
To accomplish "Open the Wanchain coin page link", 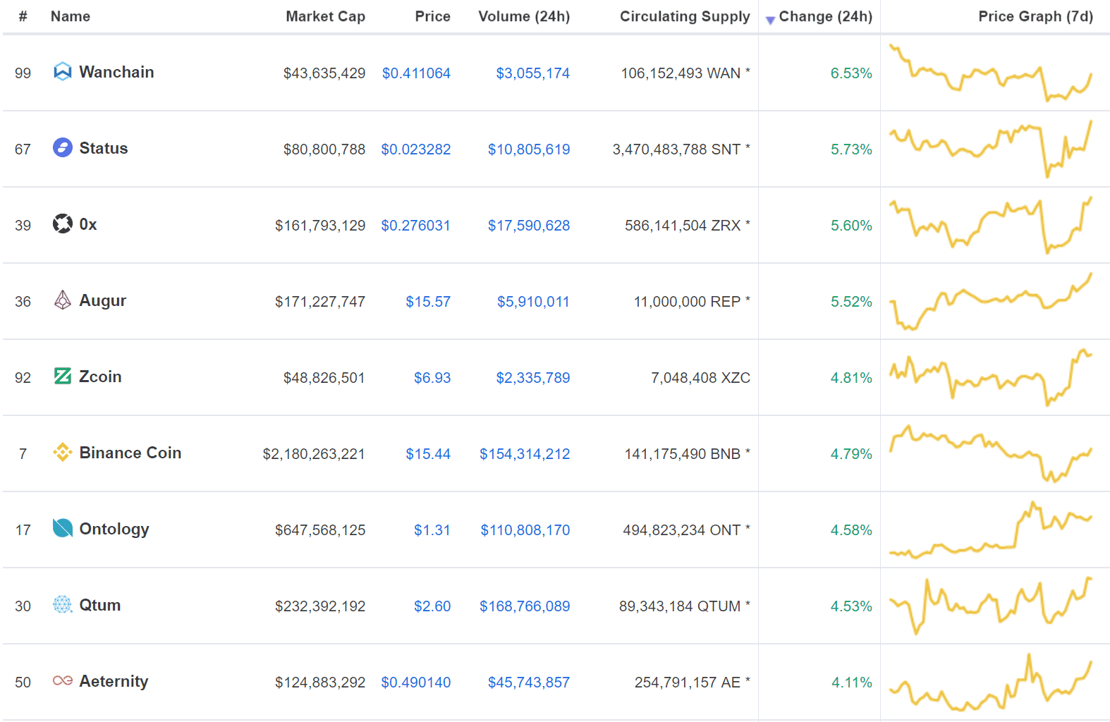I will click(x=116, y=72).
